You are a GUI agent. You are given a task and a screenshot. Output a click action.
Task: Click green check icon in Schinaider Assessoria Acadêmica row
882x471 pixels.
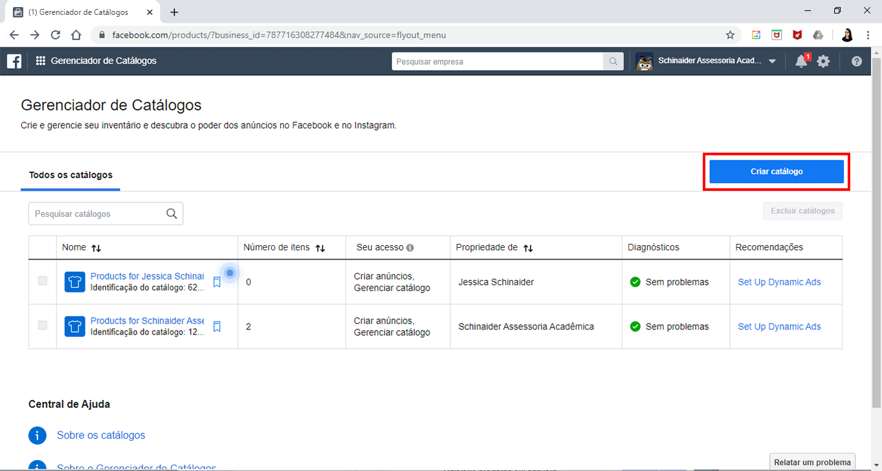(x=635, y=326)
